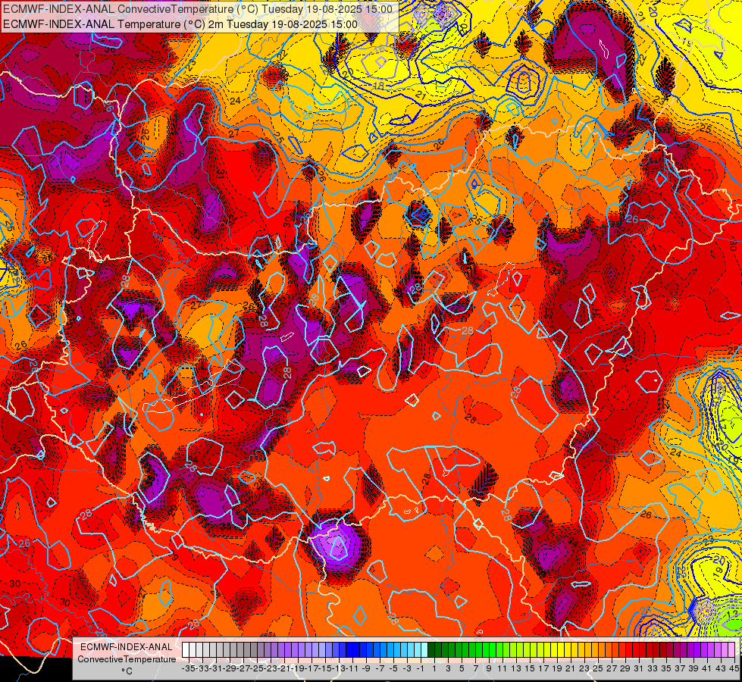This screenshot has height=682, width=742.
Task: Pick the darkest green swatch beside the cyan swatches
Action: 431,650
